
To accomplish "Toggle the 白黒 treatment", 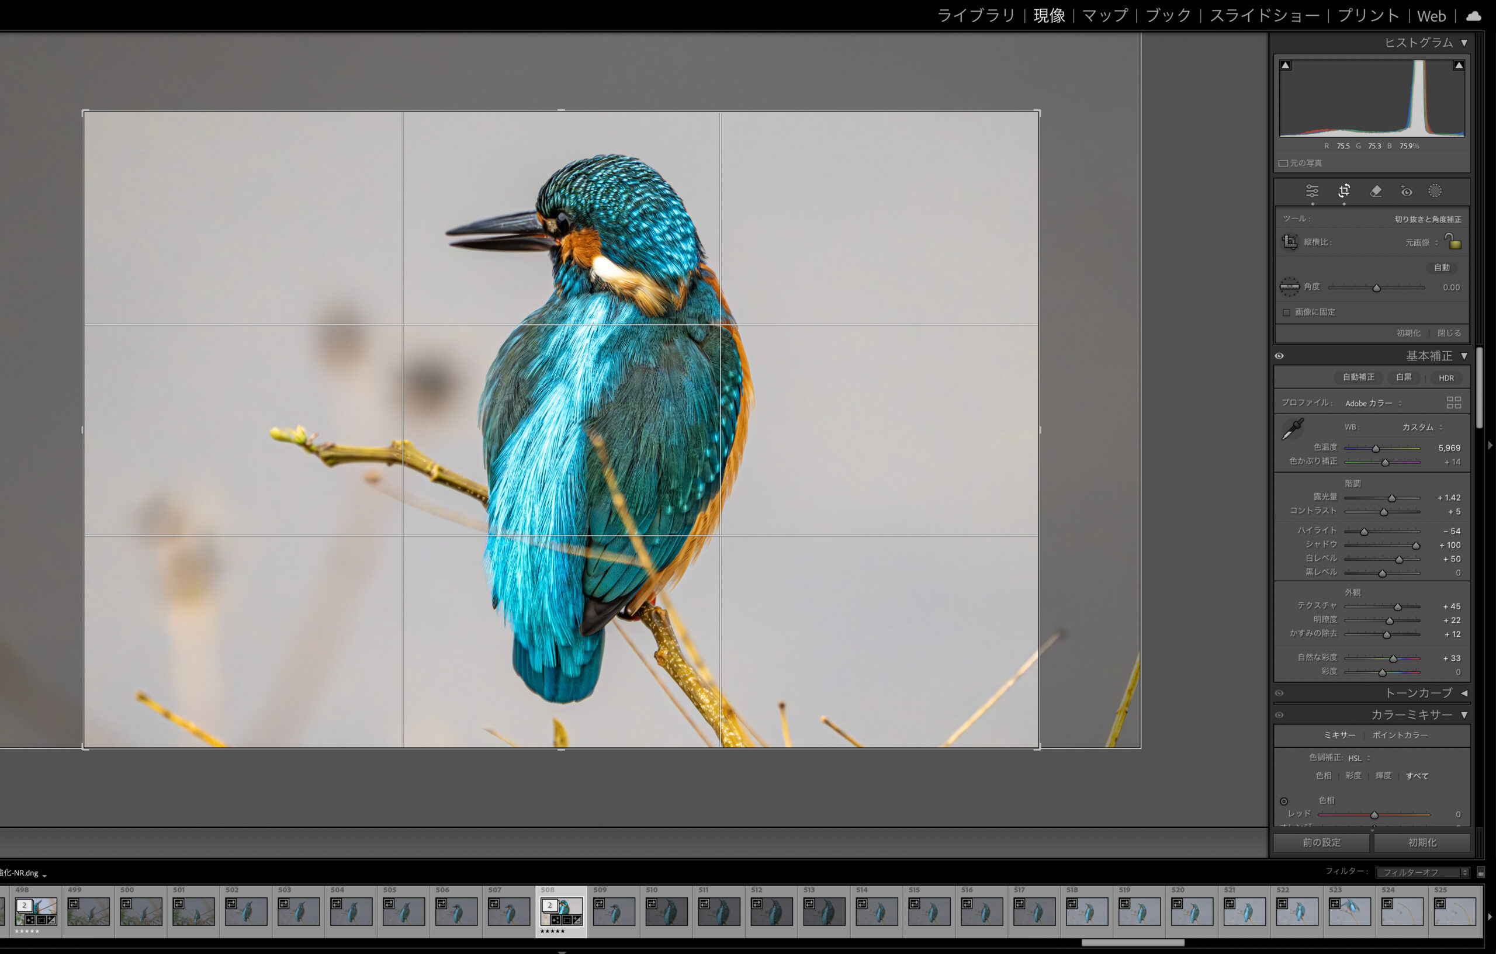I will [x=1404, y=377].
